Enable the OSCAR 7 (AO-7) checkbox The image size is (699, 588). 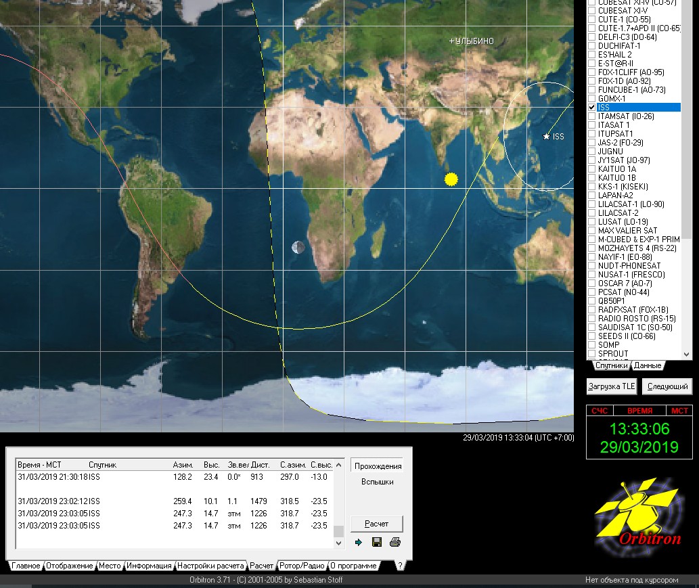point(592,284)
